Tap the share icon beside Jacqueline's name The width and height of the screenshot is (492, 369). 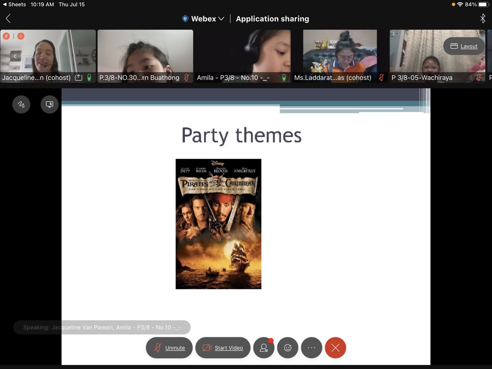click(x=79, y=78)
